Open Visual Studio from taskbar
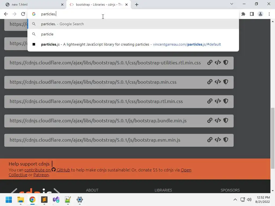 pyautogui.click(x=56, y=200)
